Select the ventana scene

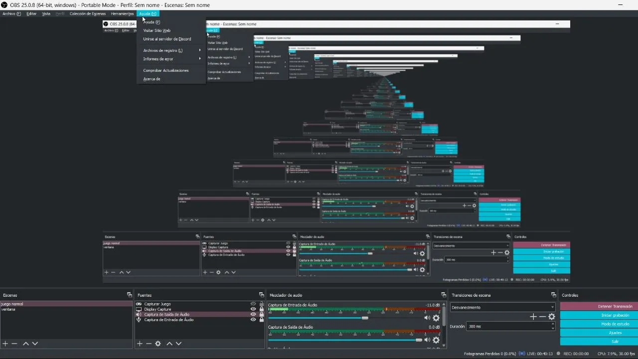[66, 309]
